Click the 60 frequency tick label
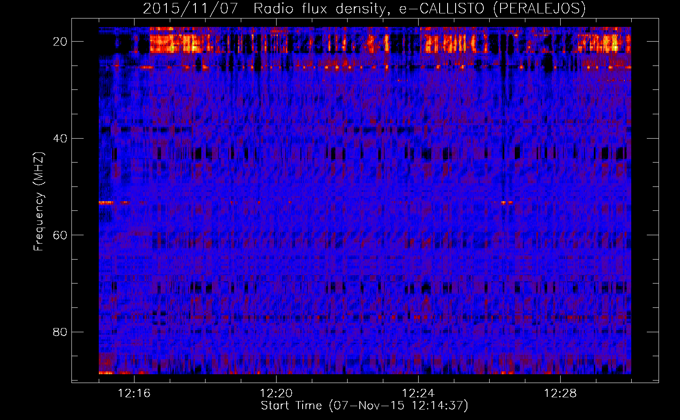The height and width of the screenshot is (420, 680). tap(60, 235)
